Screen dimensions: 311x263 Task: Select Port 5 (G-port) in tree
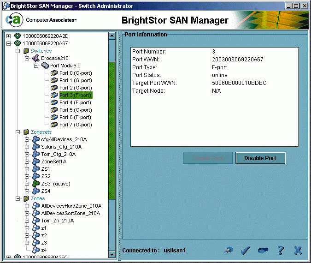[x=76, y=110]
